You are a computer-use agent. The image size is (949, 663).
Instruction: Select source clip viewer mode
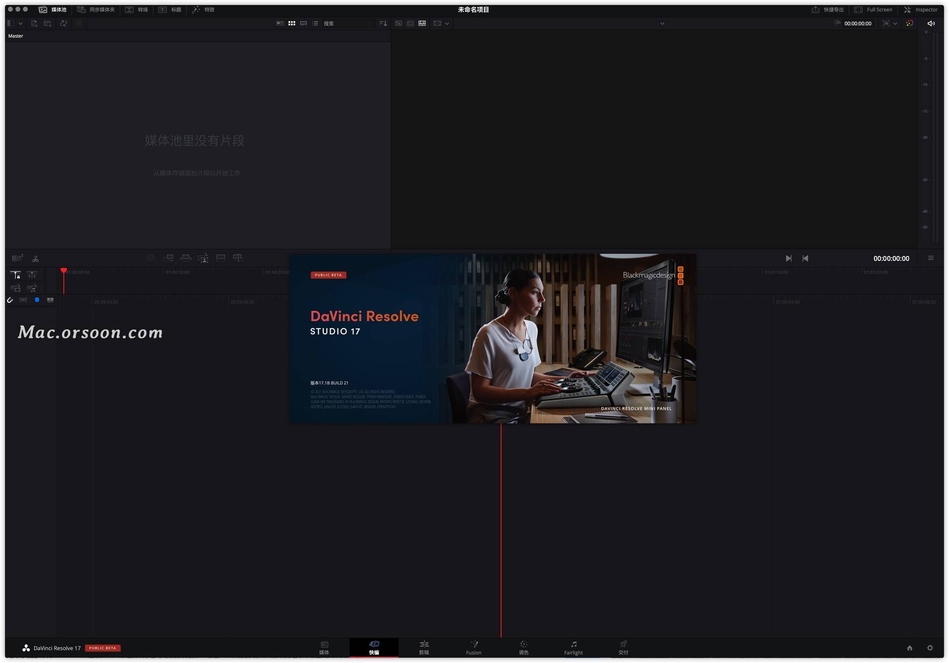pos(398,23)
